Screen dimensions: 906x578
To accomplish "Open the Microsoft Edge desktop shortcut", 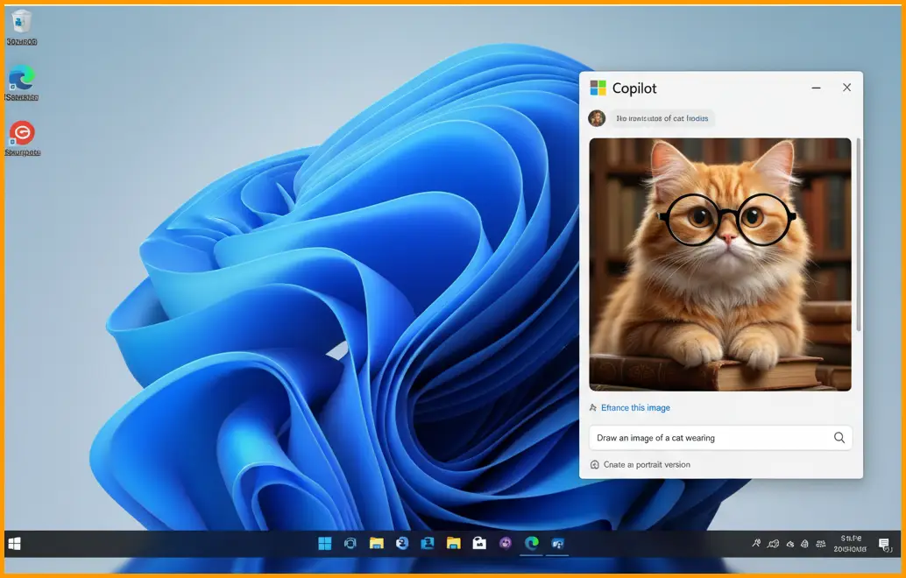I will point(22,79).
